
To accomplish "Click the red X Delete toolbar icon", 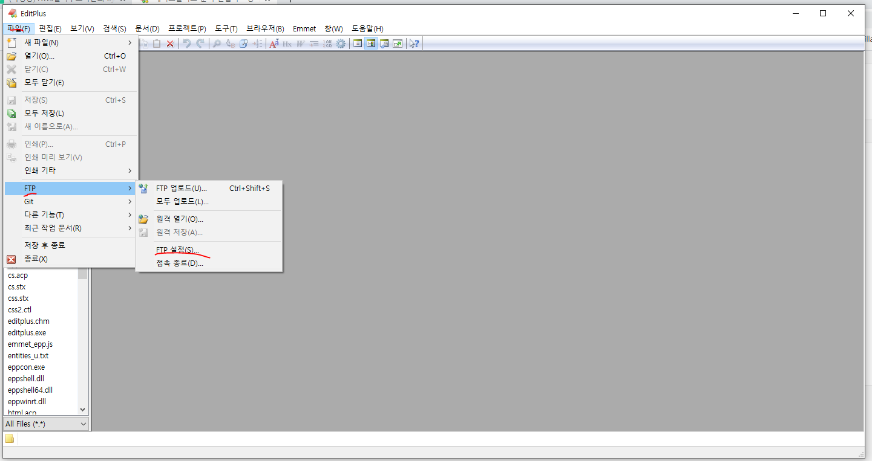I will click(170, 44).
